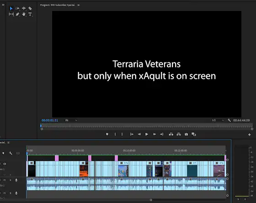Open the timeline sequence panel menu
The image size is (256, 203).
[x=8, y=143]
